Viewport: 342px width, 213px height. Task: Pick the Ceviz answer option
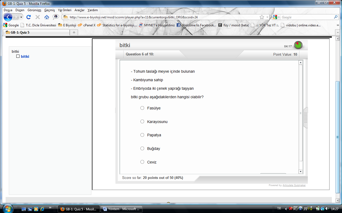tap(142, 162)
